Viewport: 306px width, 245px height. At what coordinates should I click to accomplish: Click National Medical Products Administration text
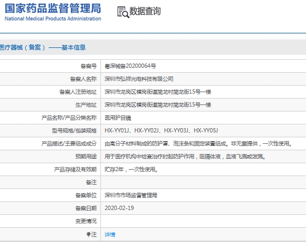coord(53,19)
